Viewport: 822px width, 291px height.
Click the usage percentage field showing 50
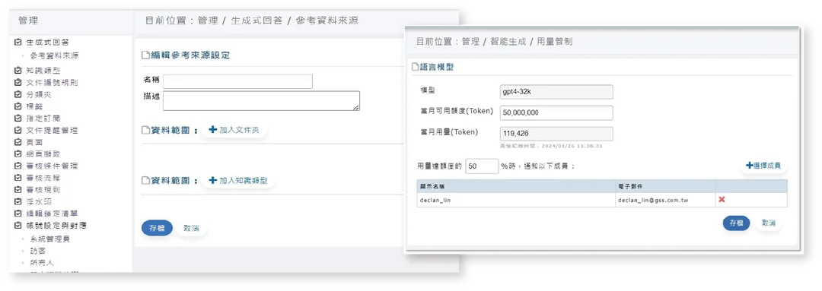pos(481,166)
